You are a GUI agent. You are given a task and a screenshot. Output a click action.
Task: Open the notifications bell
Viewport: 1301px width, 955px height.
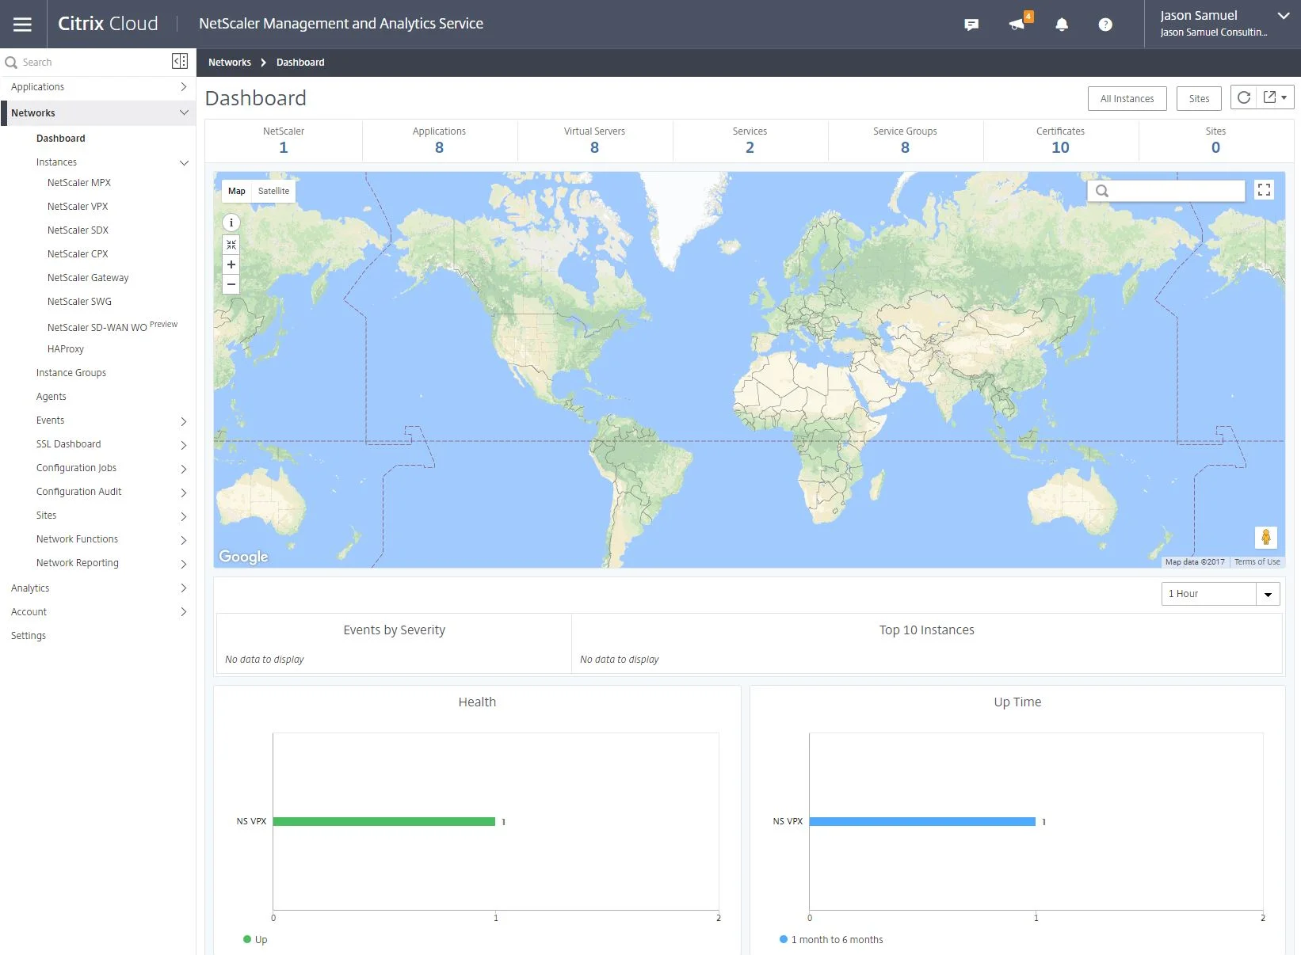(x=1062, y=25)
